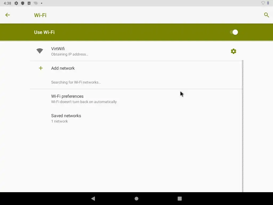The height and width of the screenshot is (205, 273).
Task: Tap the Add network plus icon
Action: click(41, 68)
